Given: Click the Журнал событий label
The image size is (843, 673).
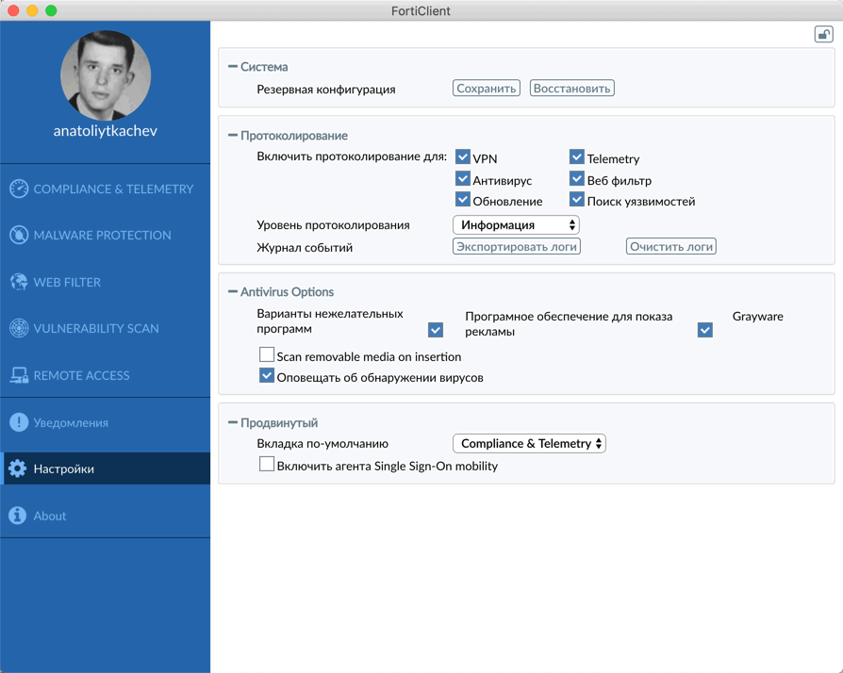Looking at the screenshot, I should tap(305, 247).
